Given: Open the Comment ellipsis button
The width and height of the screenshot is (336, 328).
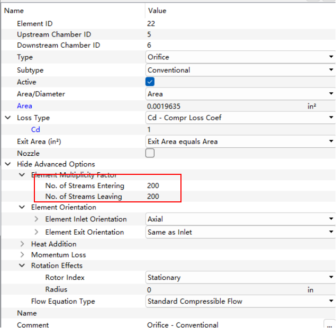Looking at the screenshot, I should click(x=330, y=324).
